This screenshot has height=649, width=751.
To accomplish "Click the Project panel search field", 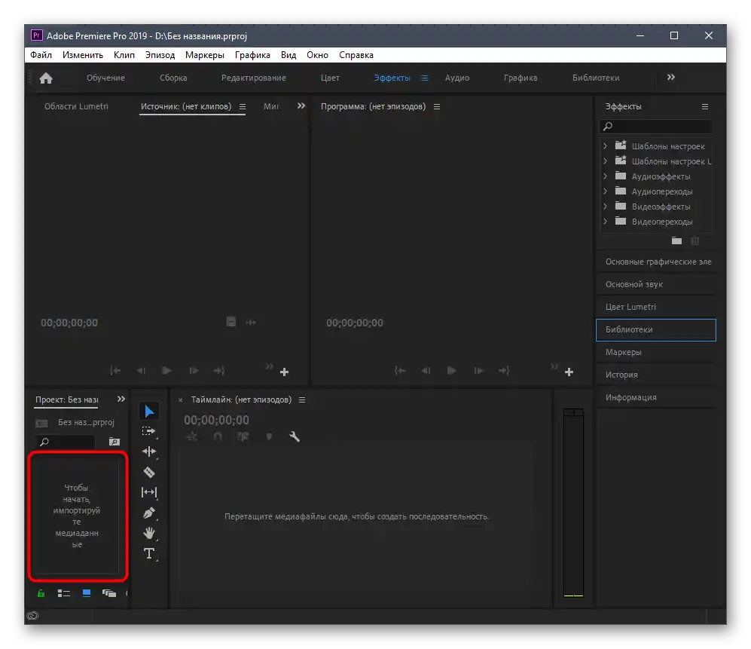I will (66, 442).
